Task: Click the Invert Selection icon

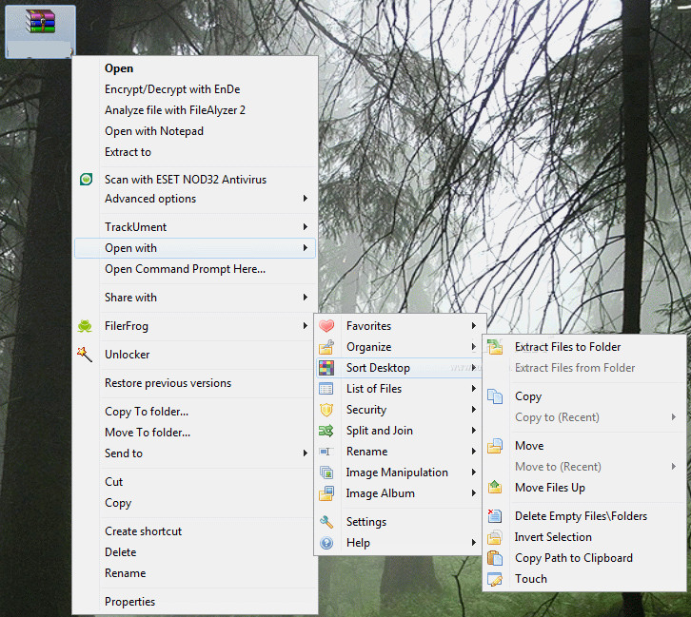Action: [495, 537]
